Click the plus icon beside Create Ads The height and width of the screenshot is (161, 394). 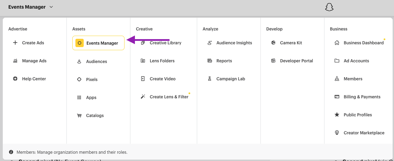(15, 43)
